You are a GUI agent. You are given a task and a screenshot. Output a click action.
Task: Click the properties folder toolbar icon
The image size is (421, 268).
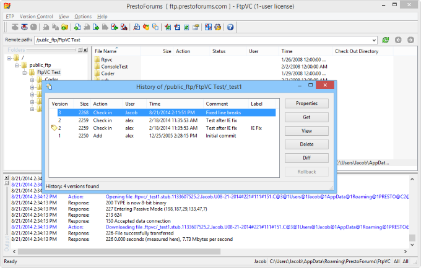[196, 27]
